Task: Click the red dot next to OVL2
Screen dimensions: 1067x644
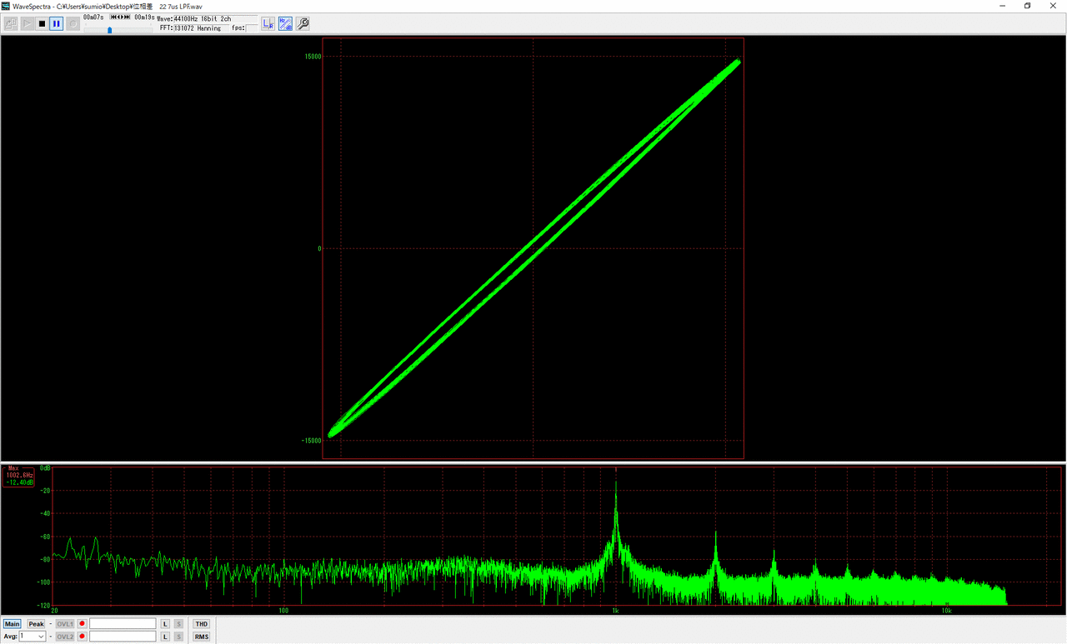Action: [83, 637]
